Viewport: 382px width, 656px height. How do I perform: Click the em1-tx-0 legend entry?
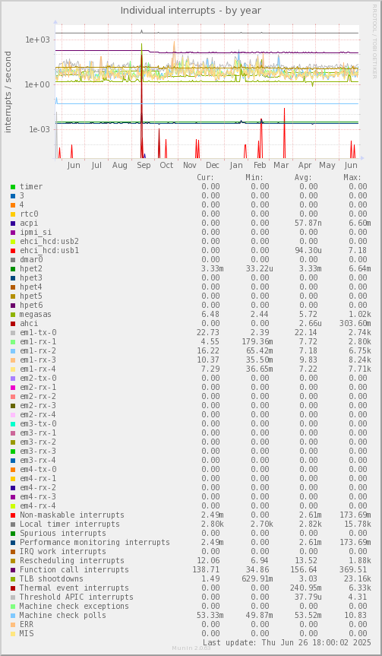click(x=38, y=333)
